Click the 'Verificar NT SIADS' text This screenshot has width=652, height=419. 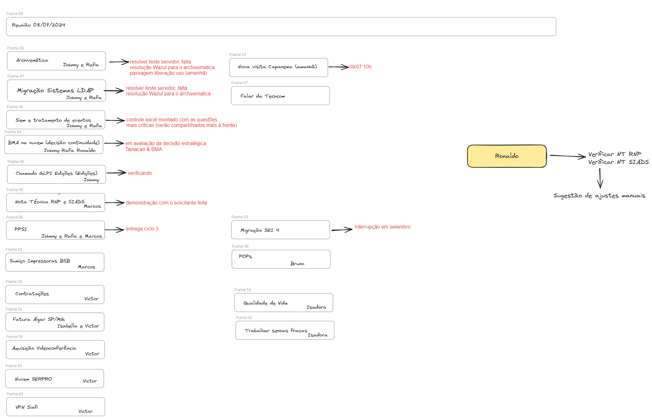619,162
